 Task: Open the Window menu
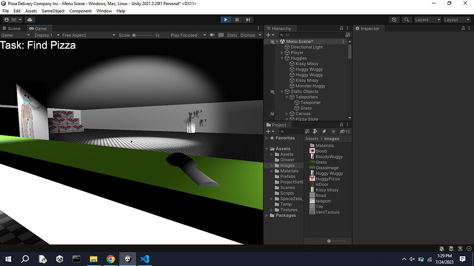[104, 11]
